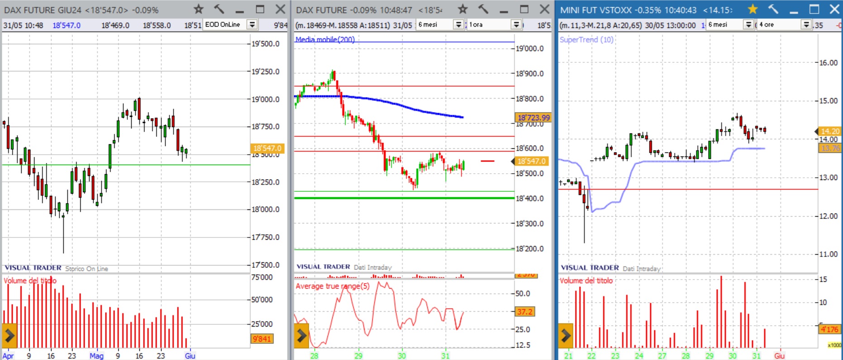Image resolution: width=843 pixels, height=360 pixels.
Task: Click the 37.2 ATR value tag
Action: [525, 312]
